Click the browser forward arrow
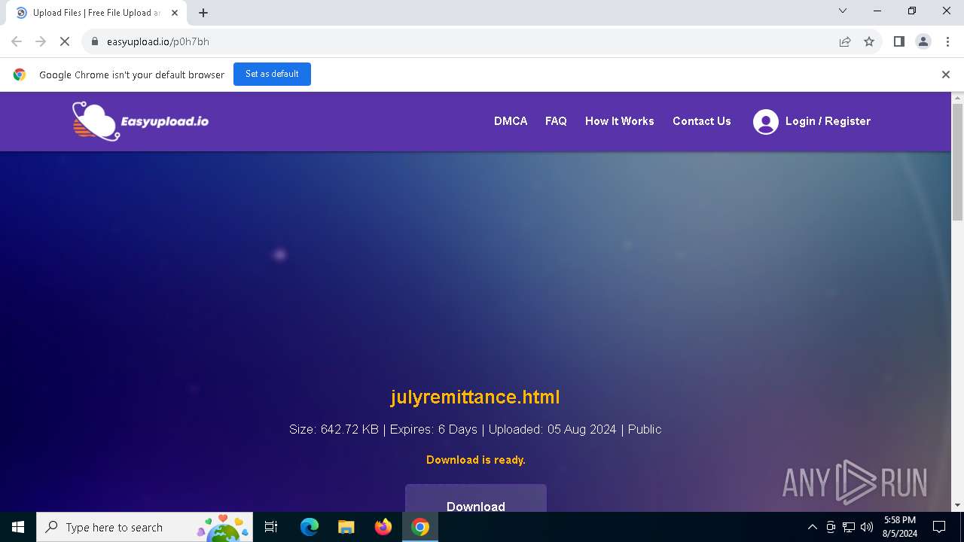Image resolution: width=964 pixels, height=542 pixels. 41,41
